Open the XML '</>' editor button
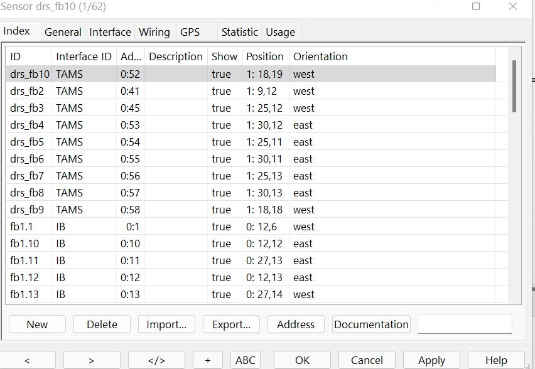Image resolution: width=535 pixels, height=369 pixels. [156, 360]
